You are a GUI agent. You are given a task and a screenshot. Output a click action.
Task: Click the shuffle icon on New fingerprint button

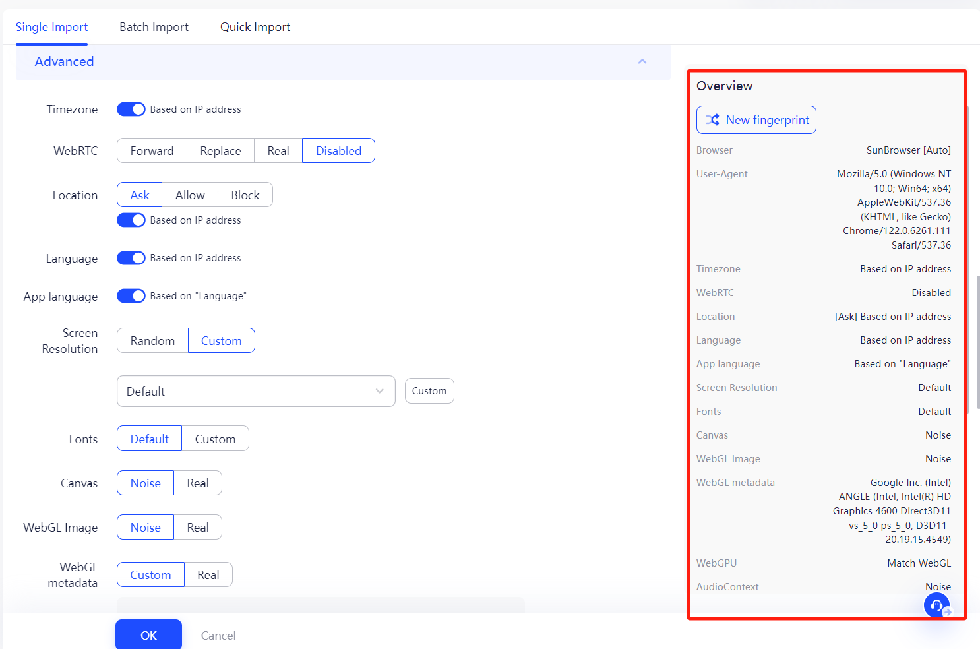coord(713,119)
